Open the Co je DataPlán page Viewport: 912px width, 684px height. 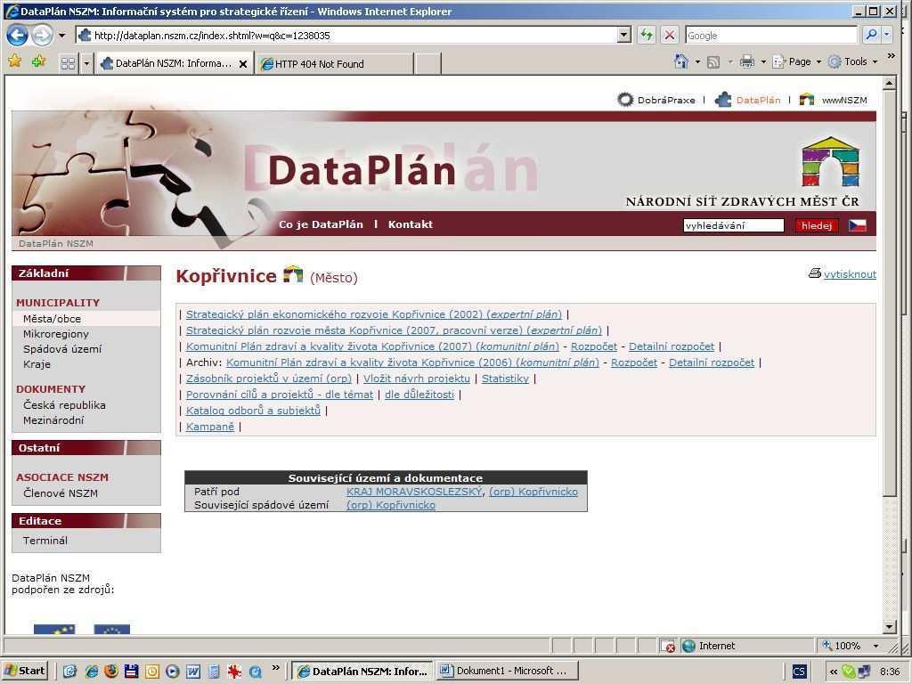click(x=321, y=224)
